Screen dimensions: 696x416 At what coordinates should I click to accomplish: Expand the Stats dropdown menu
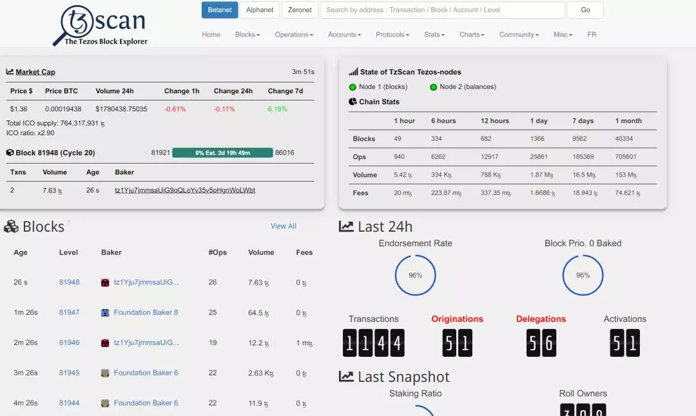point(434,35)
